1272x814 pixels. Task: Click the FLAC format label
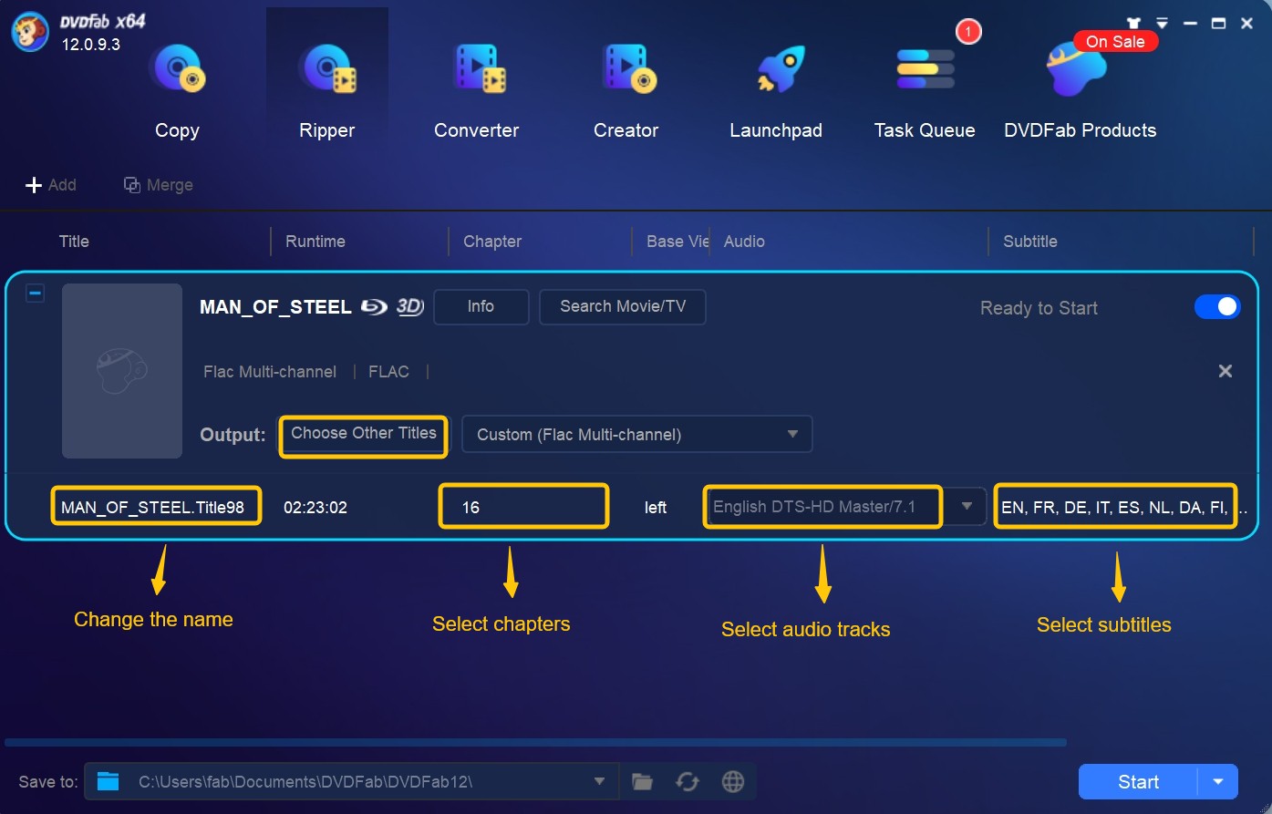tap(388, 372)
